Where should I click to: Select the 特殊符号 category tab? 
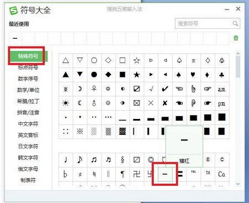[x=28, y=56]
